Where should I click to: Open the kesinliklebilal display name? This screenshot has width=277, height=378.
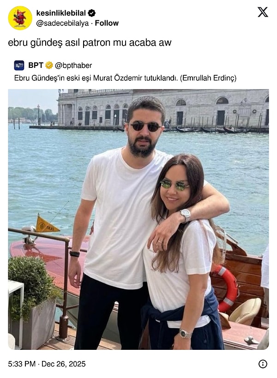(x=61, y=13)
